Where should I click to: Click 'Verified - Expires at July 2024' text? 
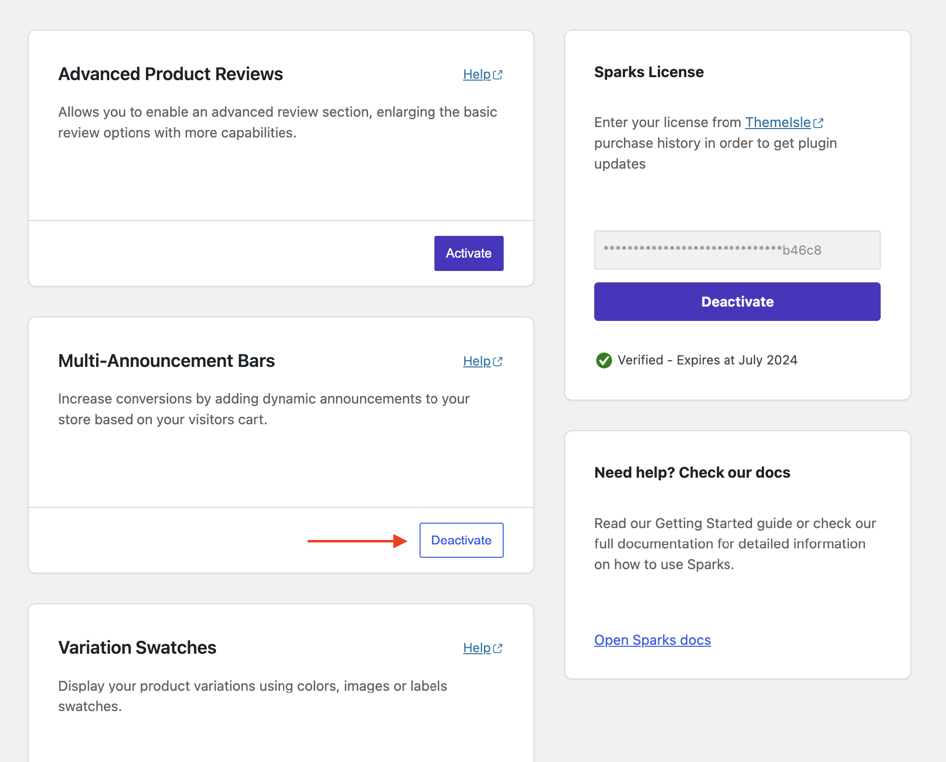(x=708, y=360)
